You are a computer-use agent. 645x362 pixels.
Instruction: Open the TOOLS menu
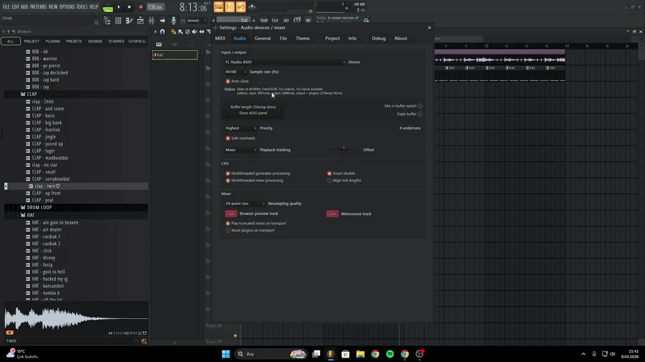tap(82, 7)
